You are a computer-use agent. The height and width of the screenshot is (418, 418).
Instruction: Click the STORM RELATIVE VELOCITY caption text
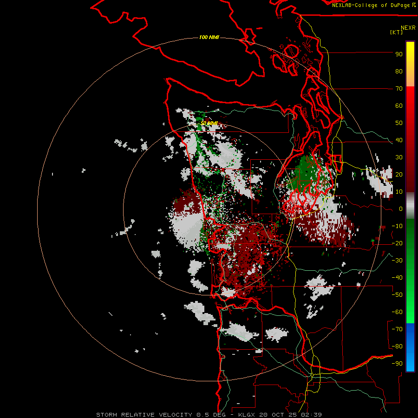(144, 415)
